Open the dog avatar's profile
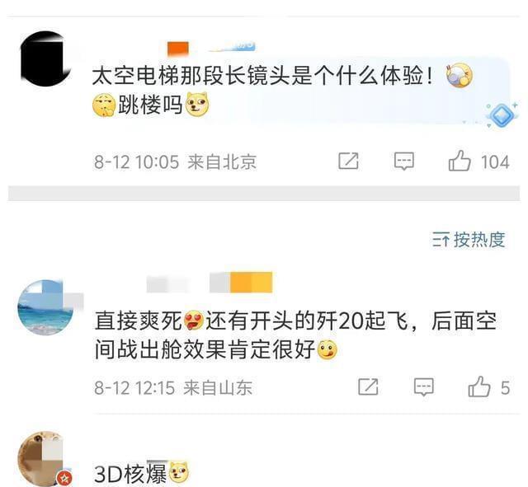Screen dimensions: 528x487 click(x=44, y=459)
